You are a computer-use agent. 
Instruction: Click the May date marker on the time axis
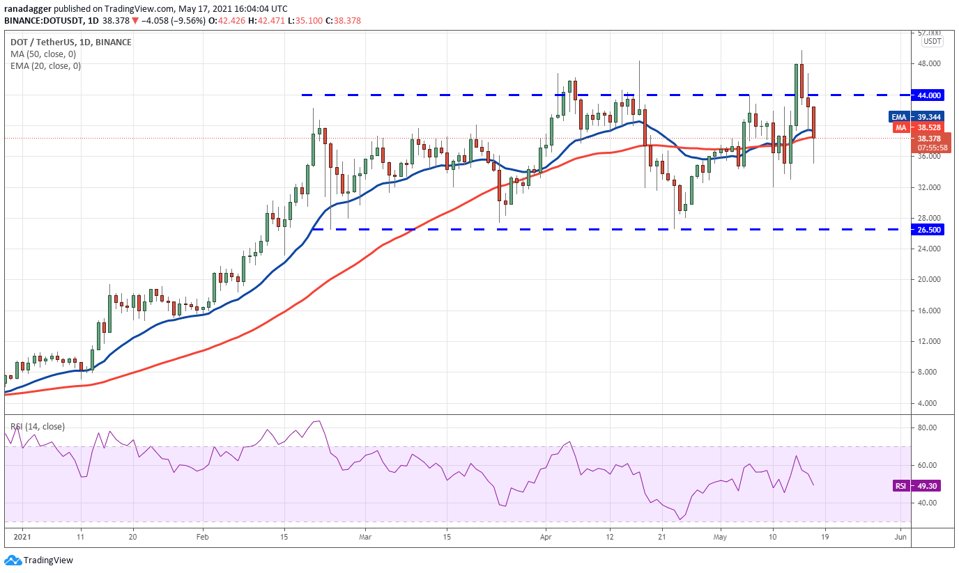coord(721,537)
